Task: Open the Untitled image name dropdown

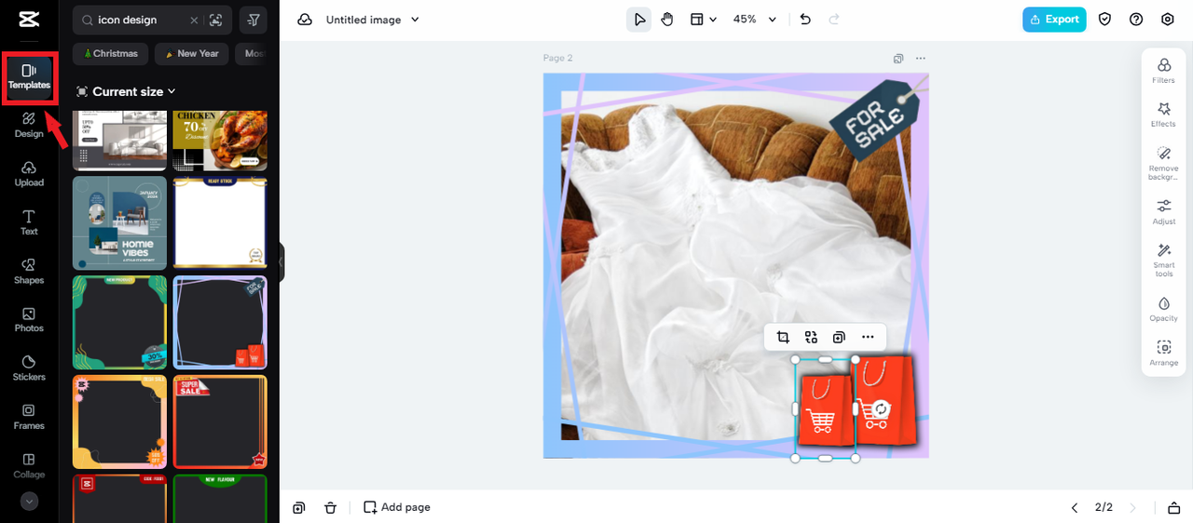Action: 373,20
